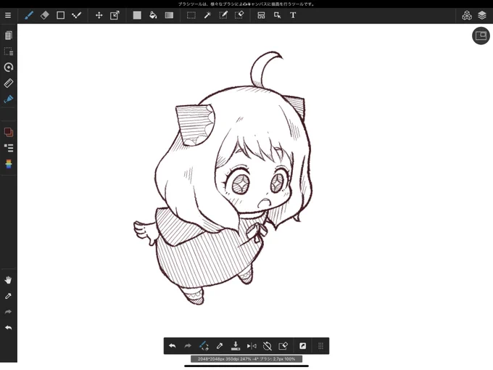Image resolution: width=493 pixels, height=370 pixels.
Task: Open the Layers panel
Action: [x=482, y=15]
